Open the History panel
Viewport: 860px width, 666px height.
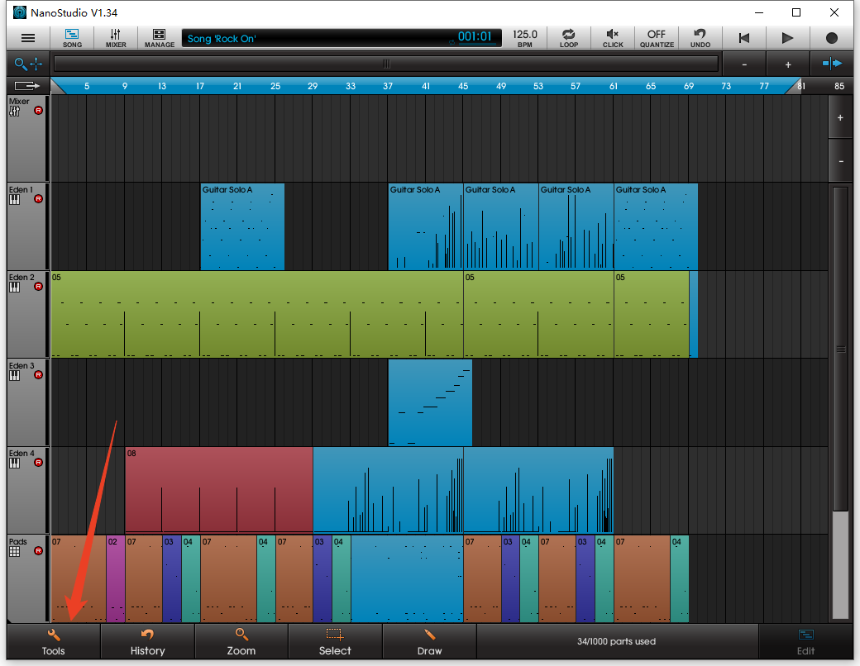(147, 641)
